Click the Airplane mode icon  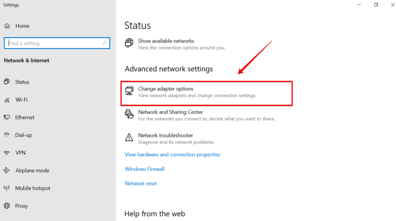(x=7, y=170)
